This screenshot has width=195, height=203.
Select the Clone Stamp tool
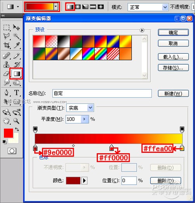coord(6,65)
